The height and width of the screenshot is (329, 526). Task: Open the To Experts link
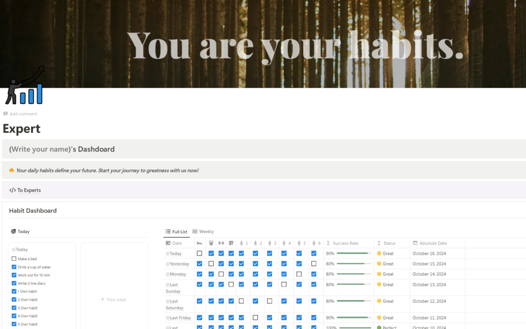click(x=29, y=190)
